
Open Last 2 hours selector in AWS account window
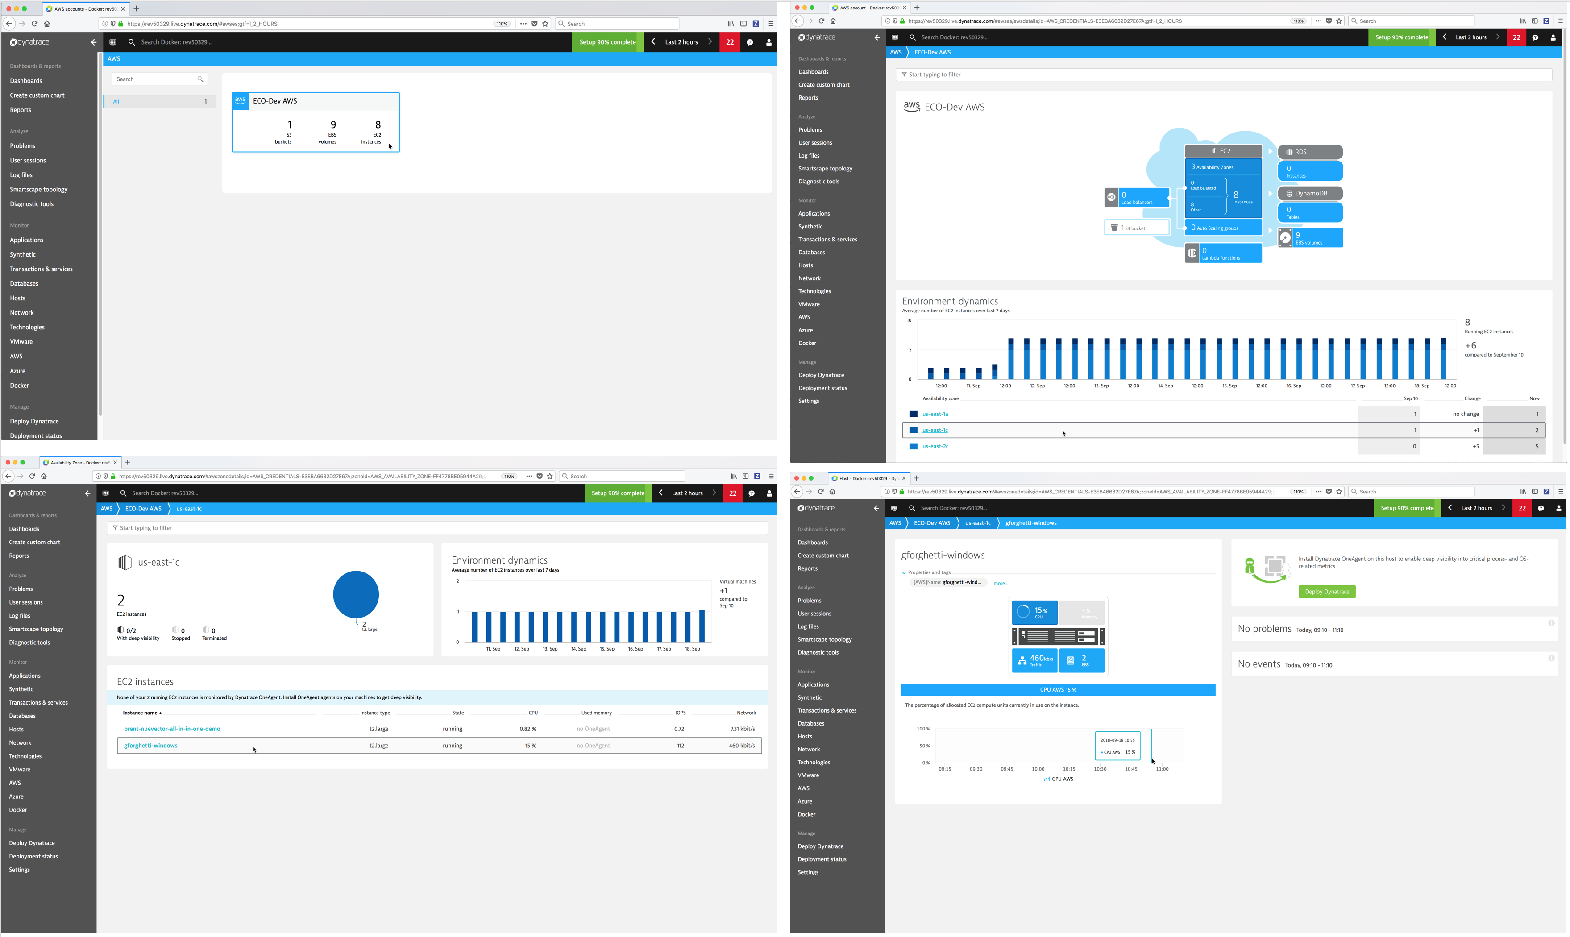[1471, 37]
